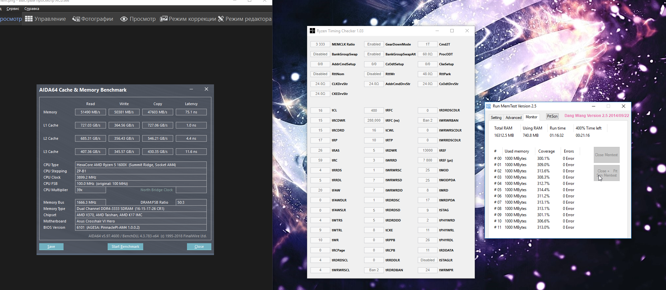The image size is (666, 290).
Task: Open the Сервис menu in ACDSee
Action: (13, 9)
